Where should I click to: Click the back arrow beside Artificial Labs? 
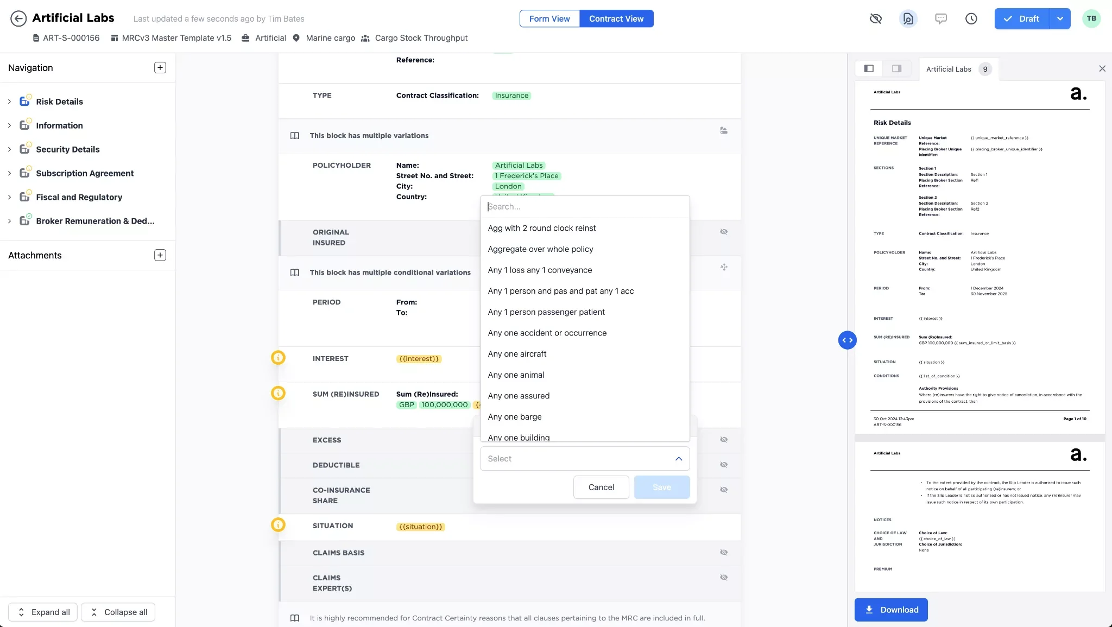[x=18, y=18]
